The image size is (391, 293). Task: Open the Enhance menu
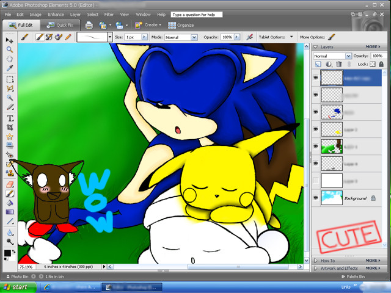pos(56,15)
